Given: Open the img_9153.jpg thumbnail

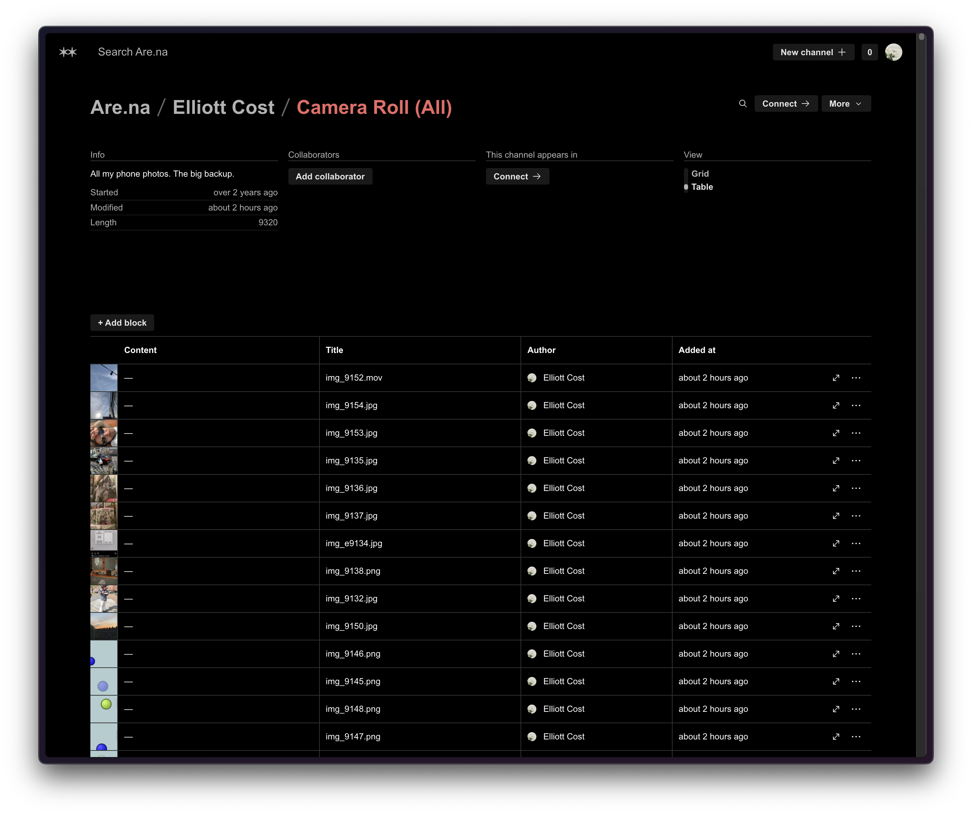Looking at the screenshot, I should tap(104, 433).
